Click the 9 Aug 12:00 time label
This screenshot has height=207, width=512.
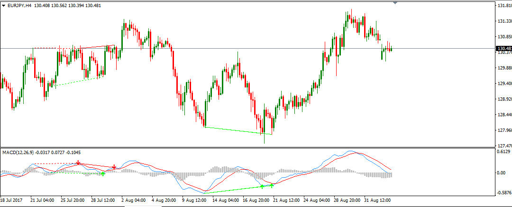click(x=195, y=200)
